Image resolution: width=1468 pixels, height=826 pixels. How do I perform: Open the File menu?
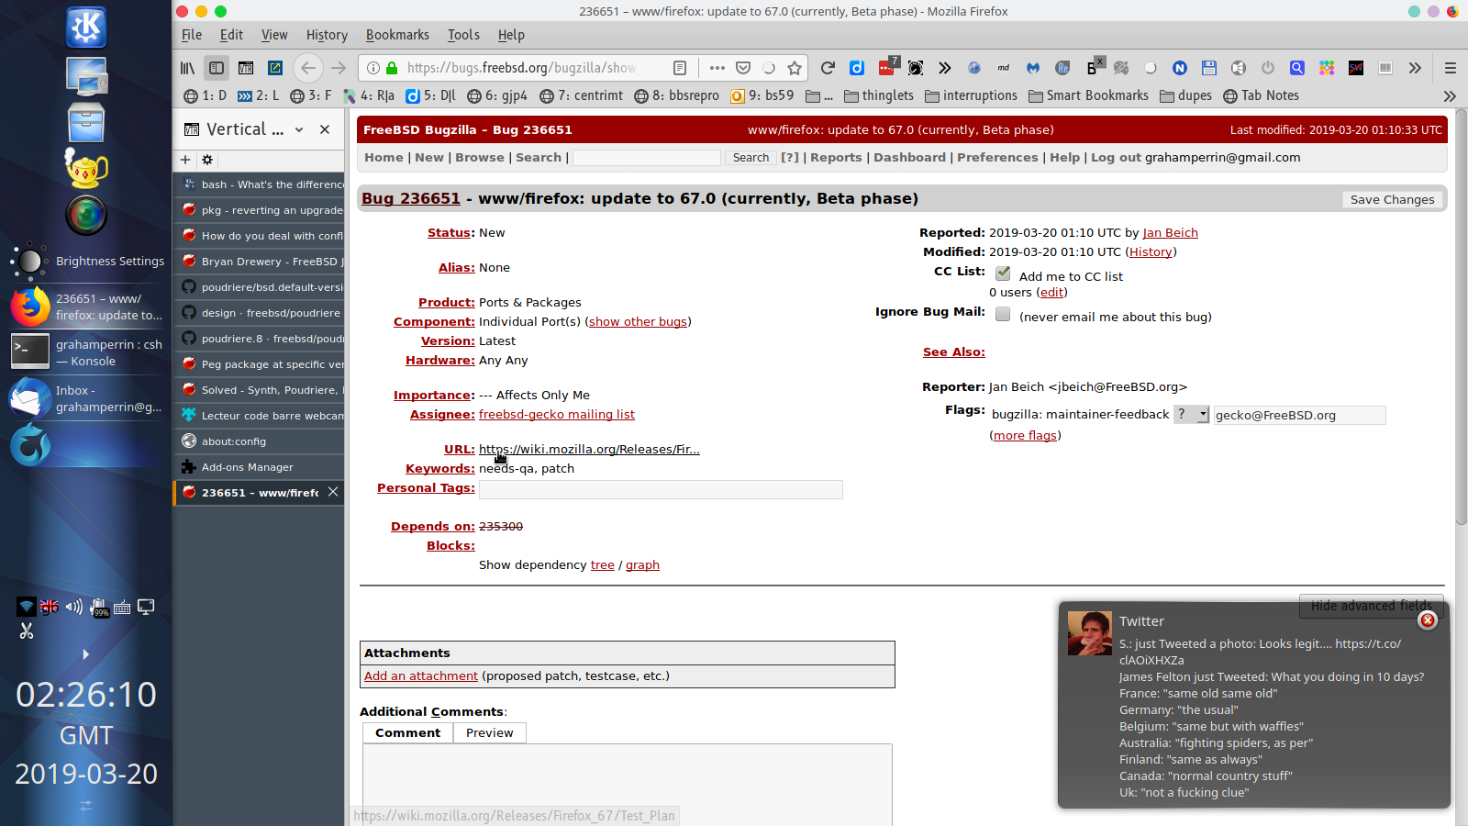pos(192,35)
